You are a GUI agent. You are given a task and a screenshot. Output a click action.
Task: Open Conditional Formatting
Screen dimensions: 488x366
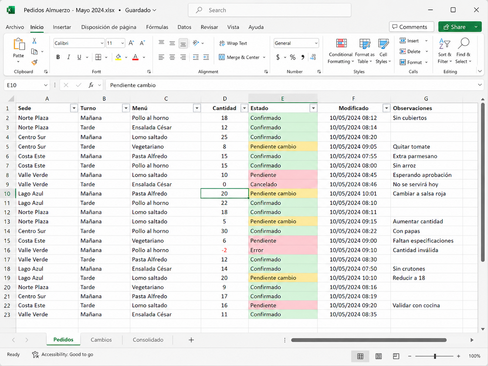click(x=341, y=51)
